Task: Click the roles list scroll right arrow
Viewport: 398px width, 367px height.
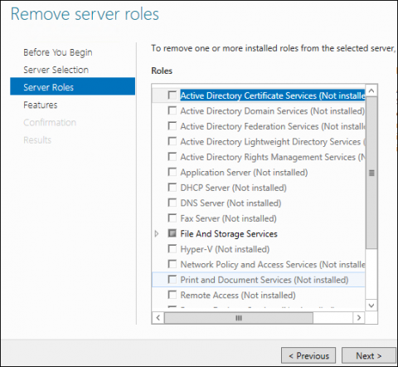Action: point(359,318)
